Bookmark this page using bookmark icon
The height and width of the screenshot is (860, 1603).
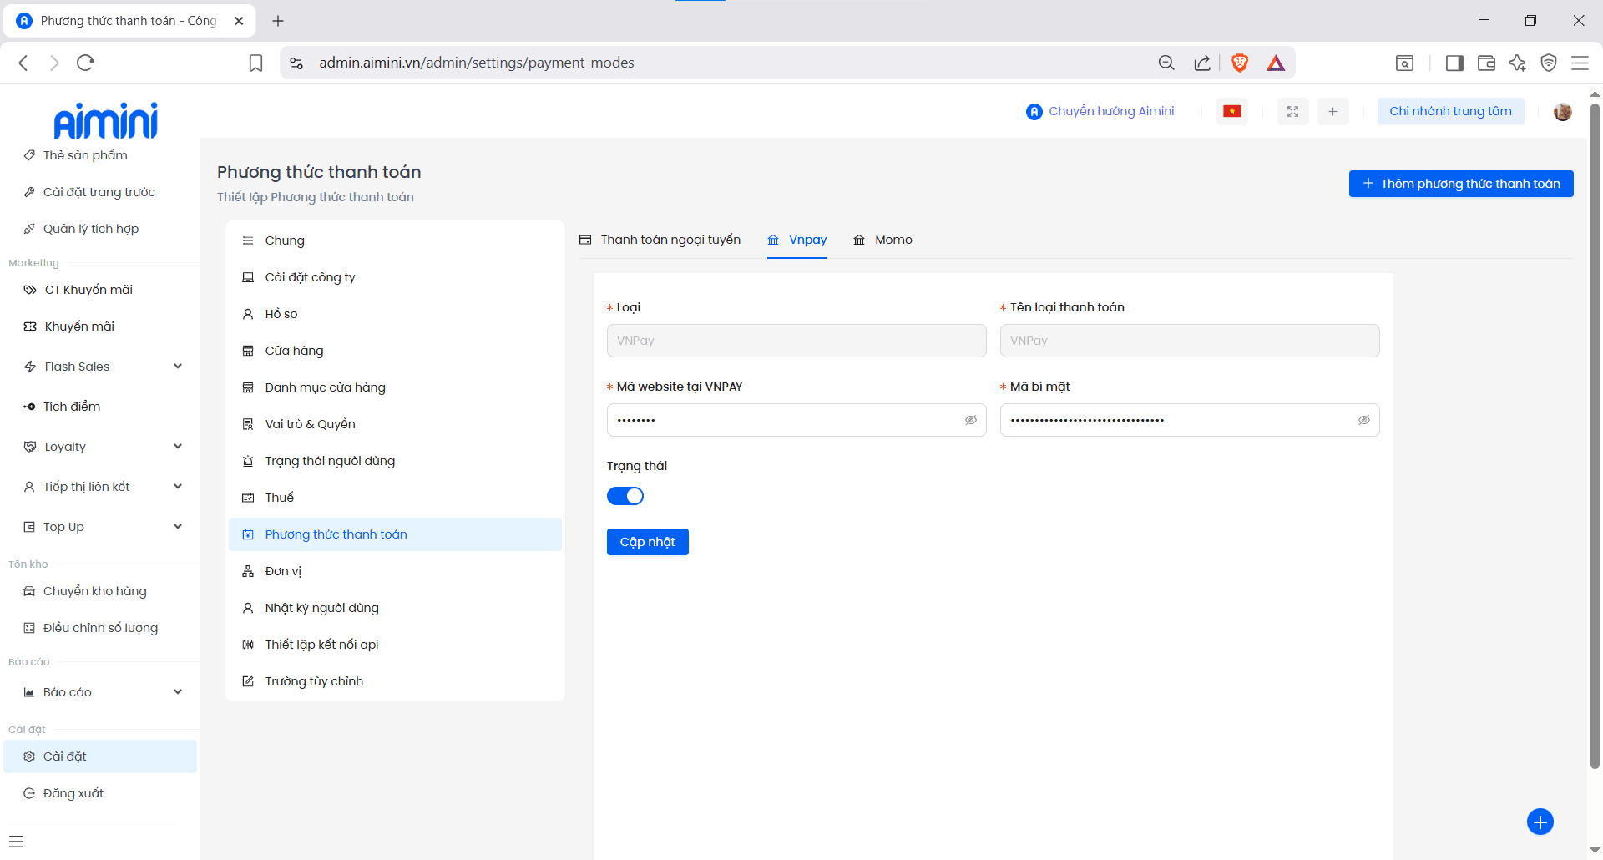tap(256, 63)
